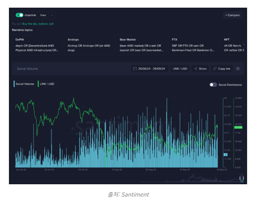
Task: Open the NFT narrative topic card
Action: (233, 45)
